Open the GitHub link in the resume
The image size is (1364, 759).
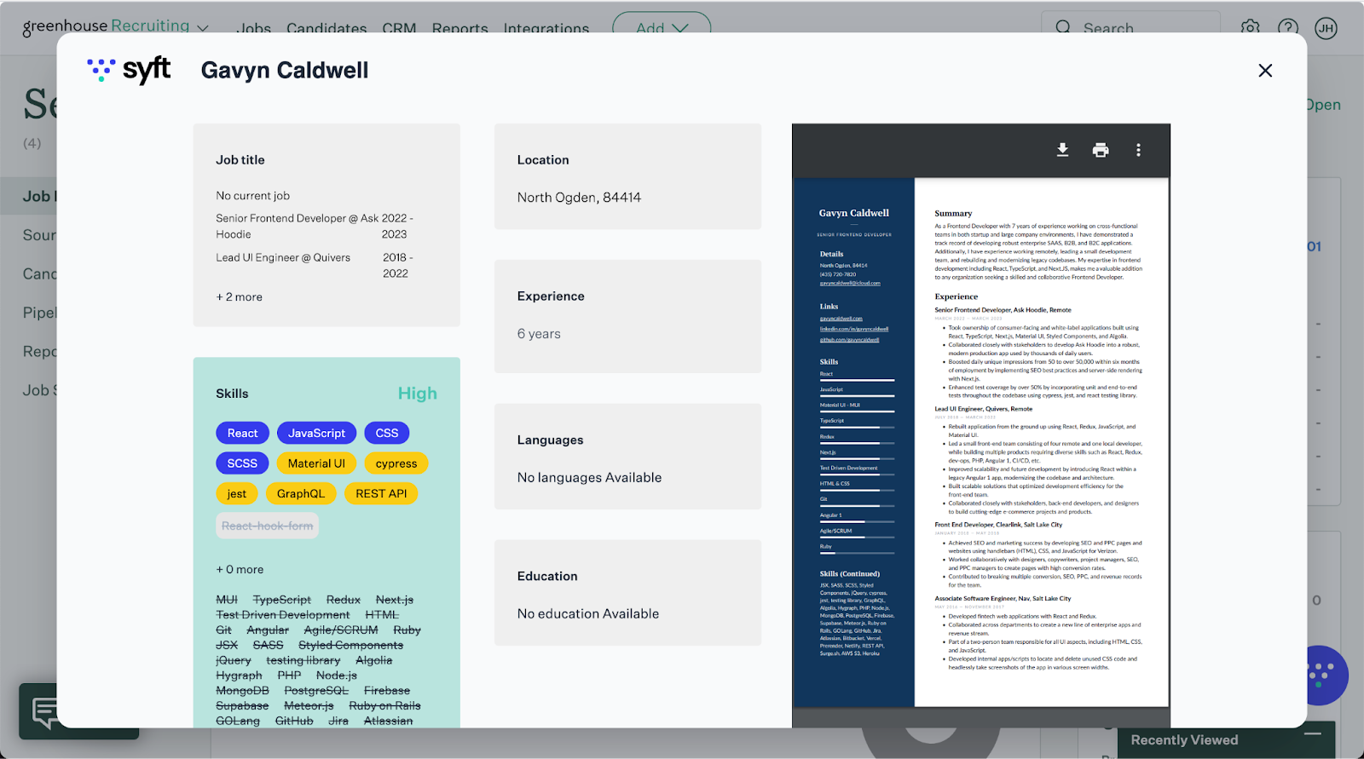[x=849, y=340]
